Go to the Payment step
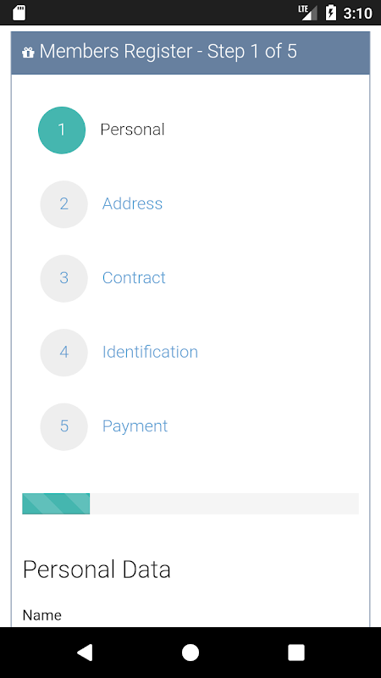Image resolution: width=381 pixels, height=678 pixels. (135, 427)
